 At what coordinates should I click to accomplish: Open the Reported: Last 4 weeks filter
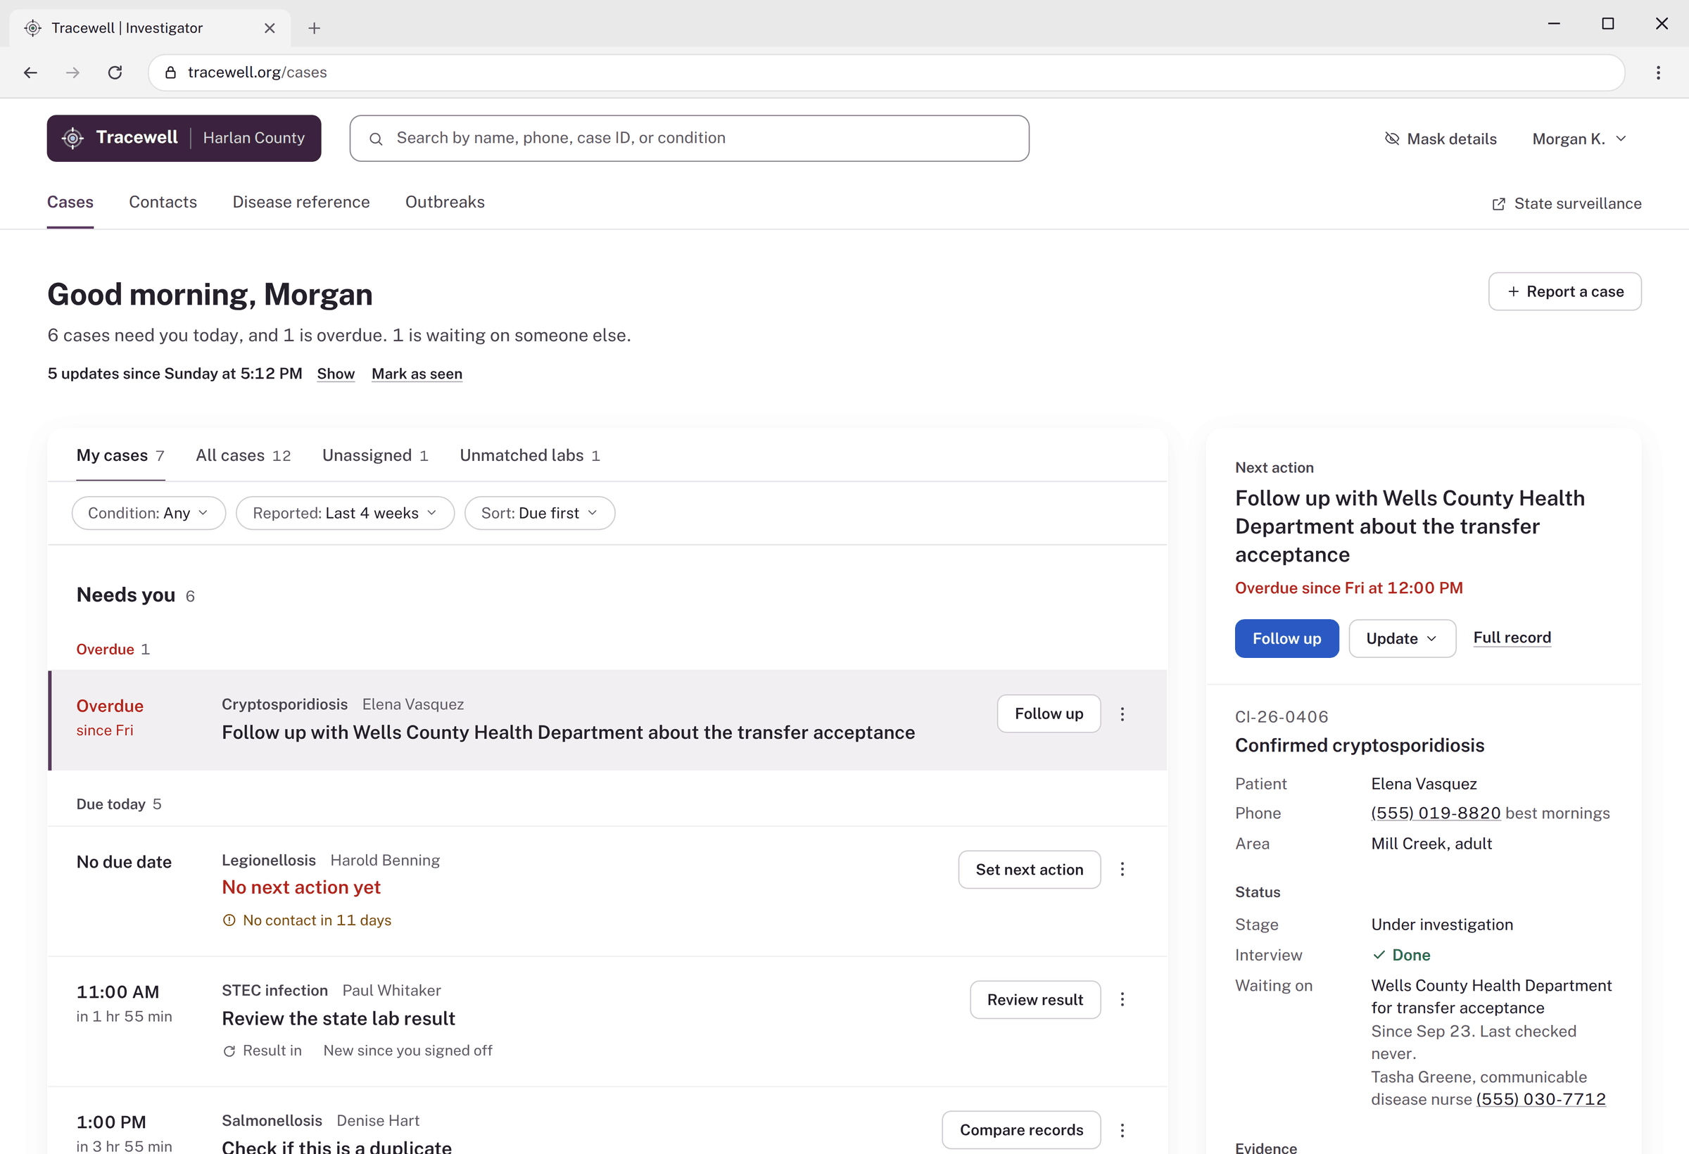point(346,513)
